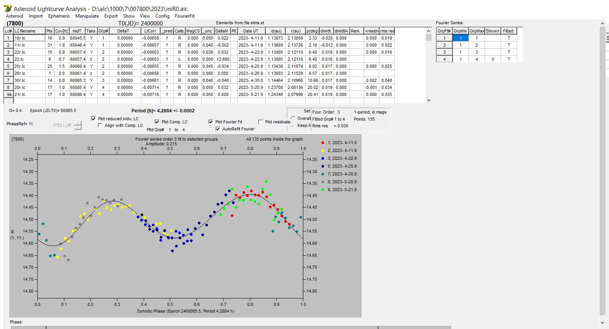This screenshot has width=609, height=329.
Task: Click red legend dot for 2023-4-11.0
Action: click(x=323, y=143)
